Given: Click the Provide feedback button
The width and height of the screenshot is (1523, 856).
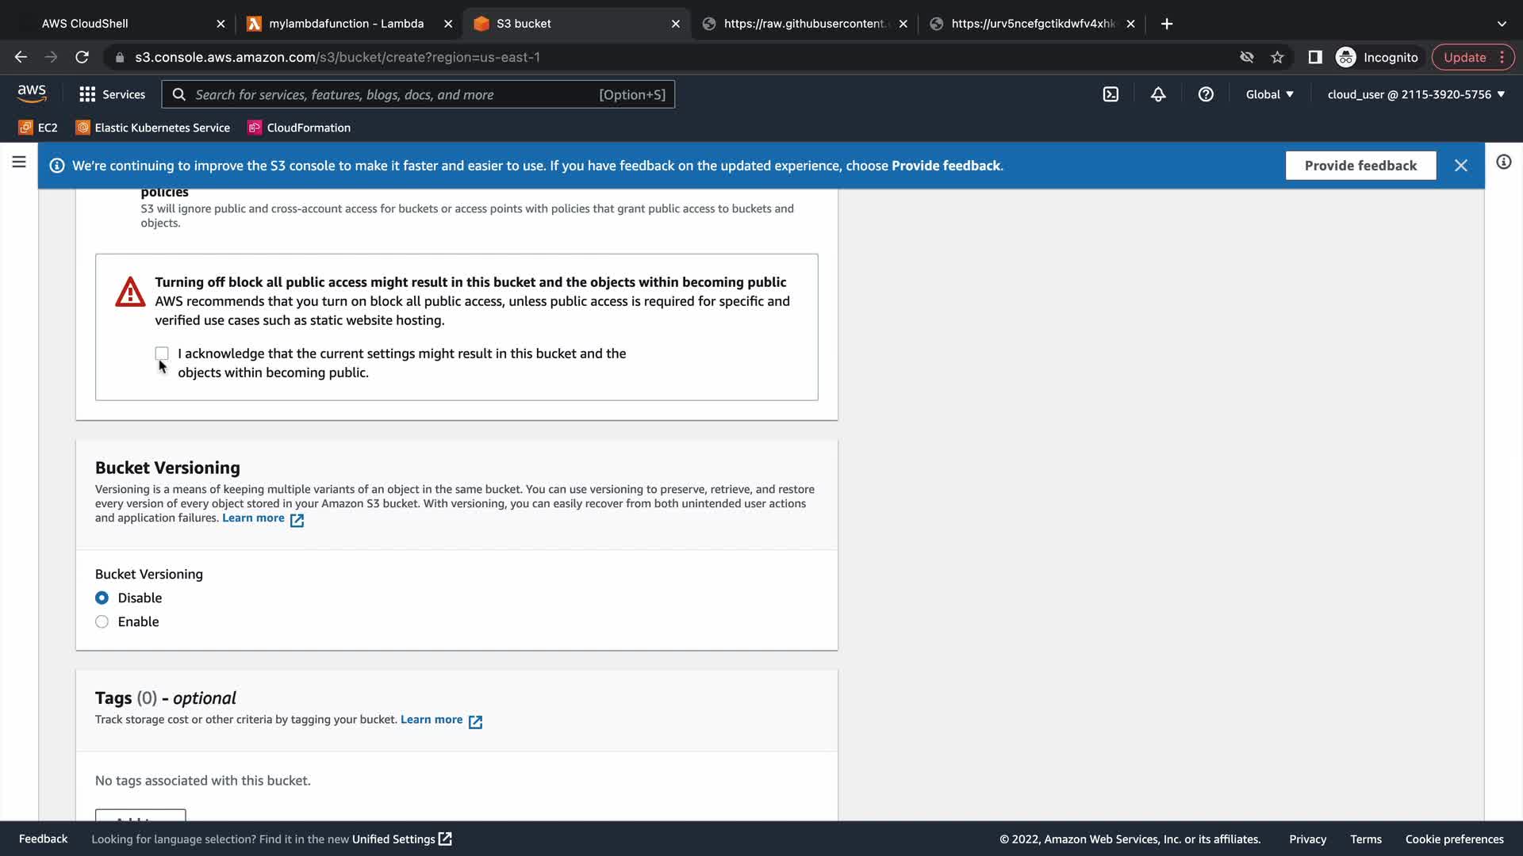Looking at the screenshot, I should [1360, 166].
